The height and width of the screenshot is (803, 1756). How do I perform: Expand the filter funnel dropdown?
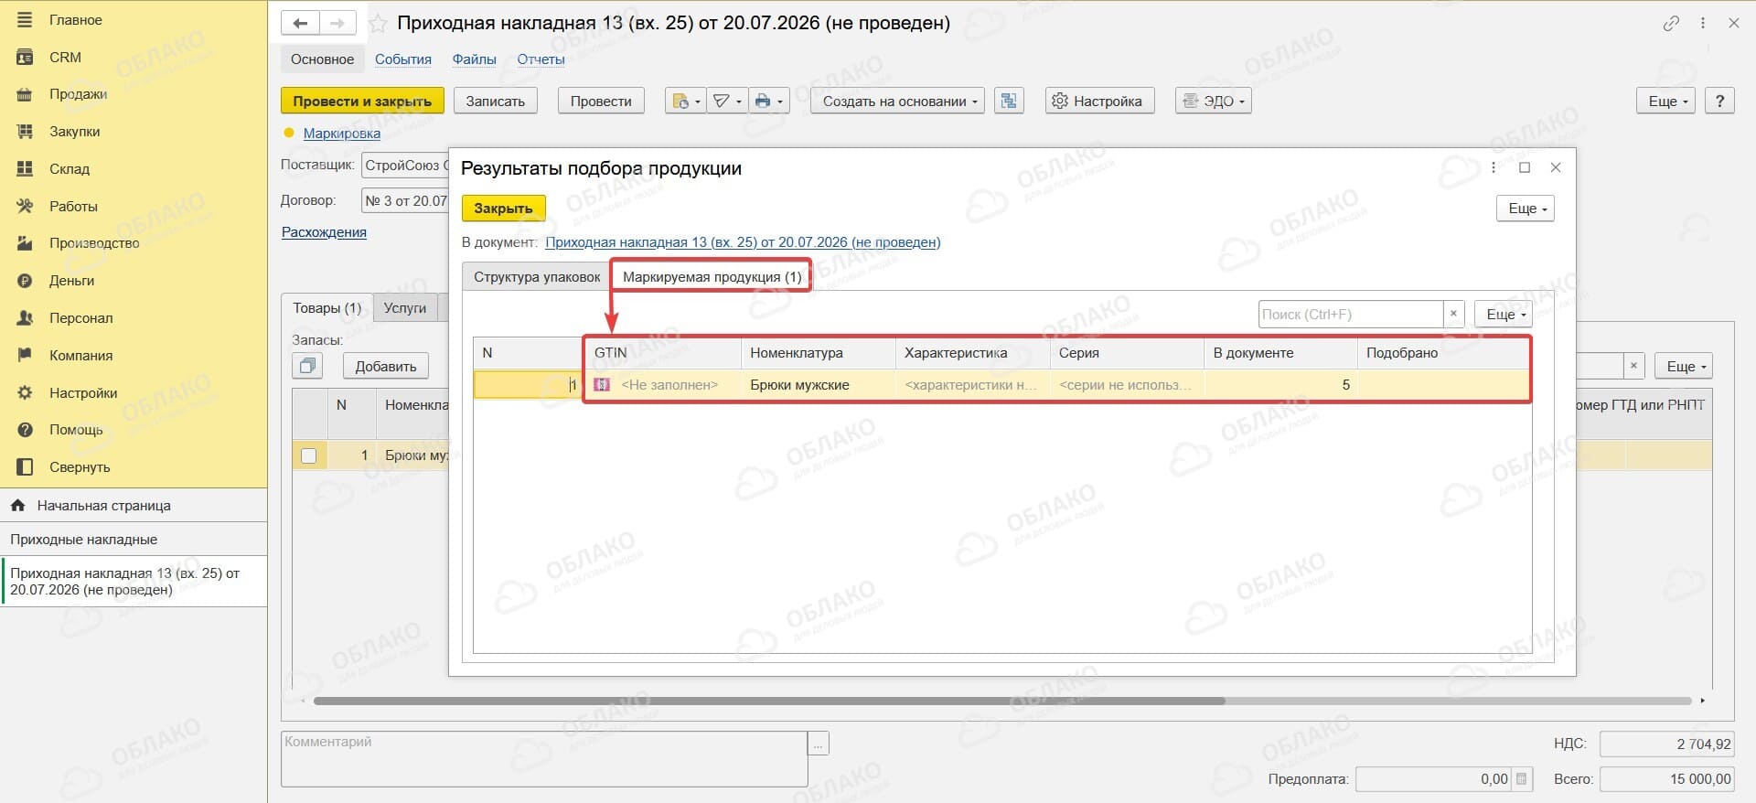727,101
